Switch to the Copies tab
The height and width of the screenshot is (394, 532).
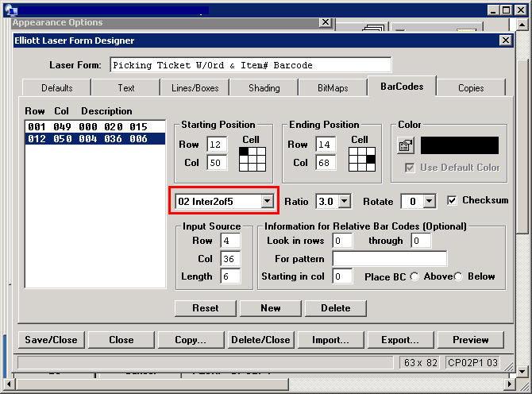tap(471, 88)
